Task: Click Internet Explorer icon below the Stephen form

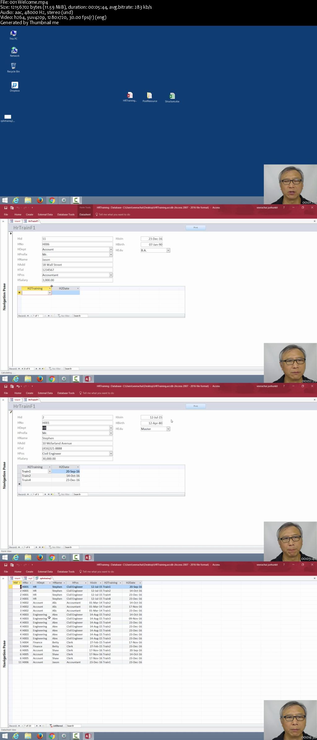Action: tap(16, 557)
